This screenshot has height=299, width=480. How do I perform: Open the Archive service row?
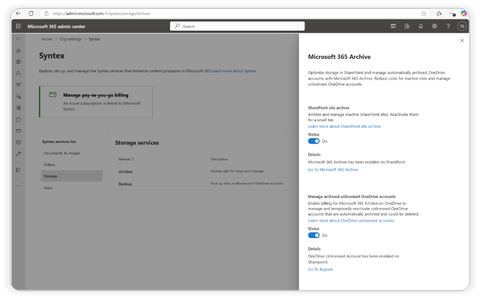[x=207, y=172]
